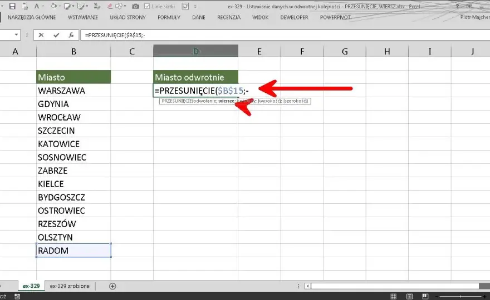490x300 pixels.
Task: Toggle the Linie siatki checkbox
Action: (x=147, y=6)
